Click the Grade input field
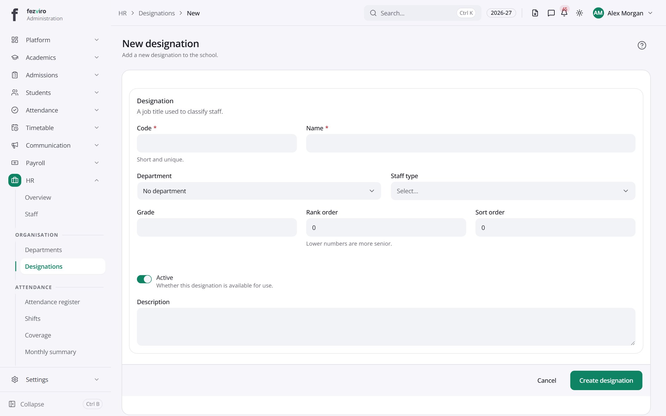Image resolution: width=666 pixels, height=416 pixels. (x=217, y=227)
